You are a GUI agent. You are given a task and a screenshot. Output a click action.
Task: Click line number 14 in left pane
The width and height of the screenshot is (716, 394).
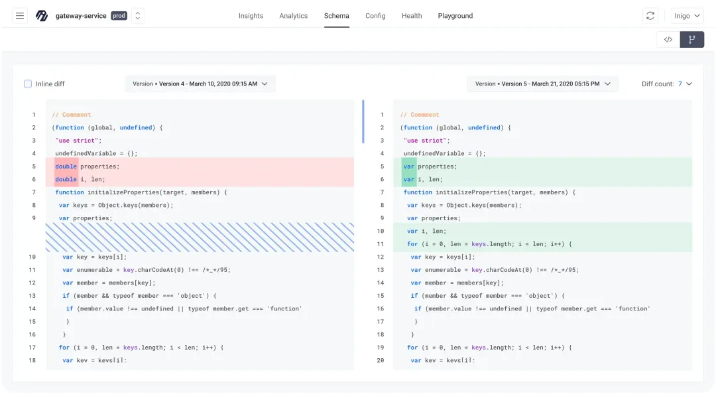[32, 308]
